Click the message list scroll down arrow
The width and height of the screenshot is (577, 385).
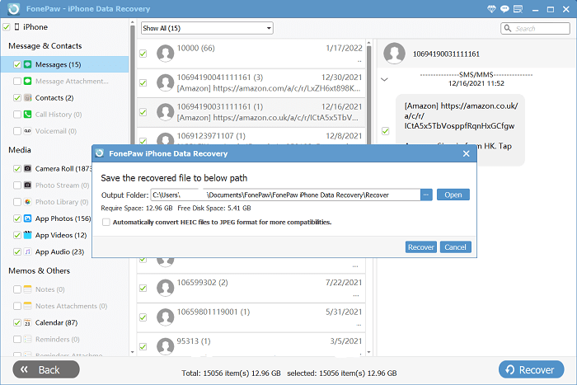[368, 352]
